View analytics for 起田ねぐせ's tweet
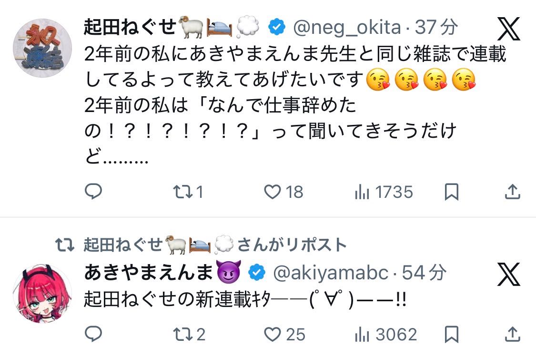This screenshot has height=358, width=536. 365,192
